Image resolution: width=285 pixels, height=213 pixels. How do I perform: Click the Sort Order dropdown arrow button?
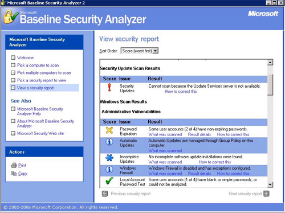[x=156, y=51]
